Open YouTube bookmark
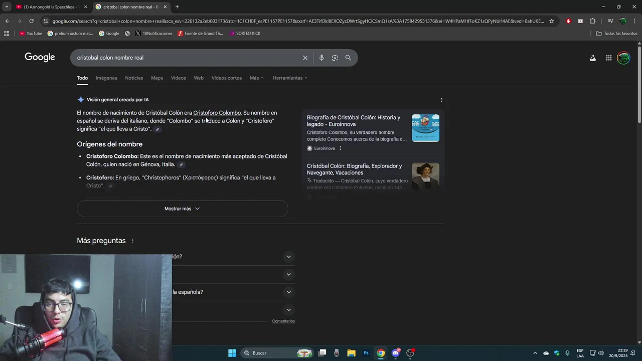Screen dimensions: 642x361 click(31, 34)
